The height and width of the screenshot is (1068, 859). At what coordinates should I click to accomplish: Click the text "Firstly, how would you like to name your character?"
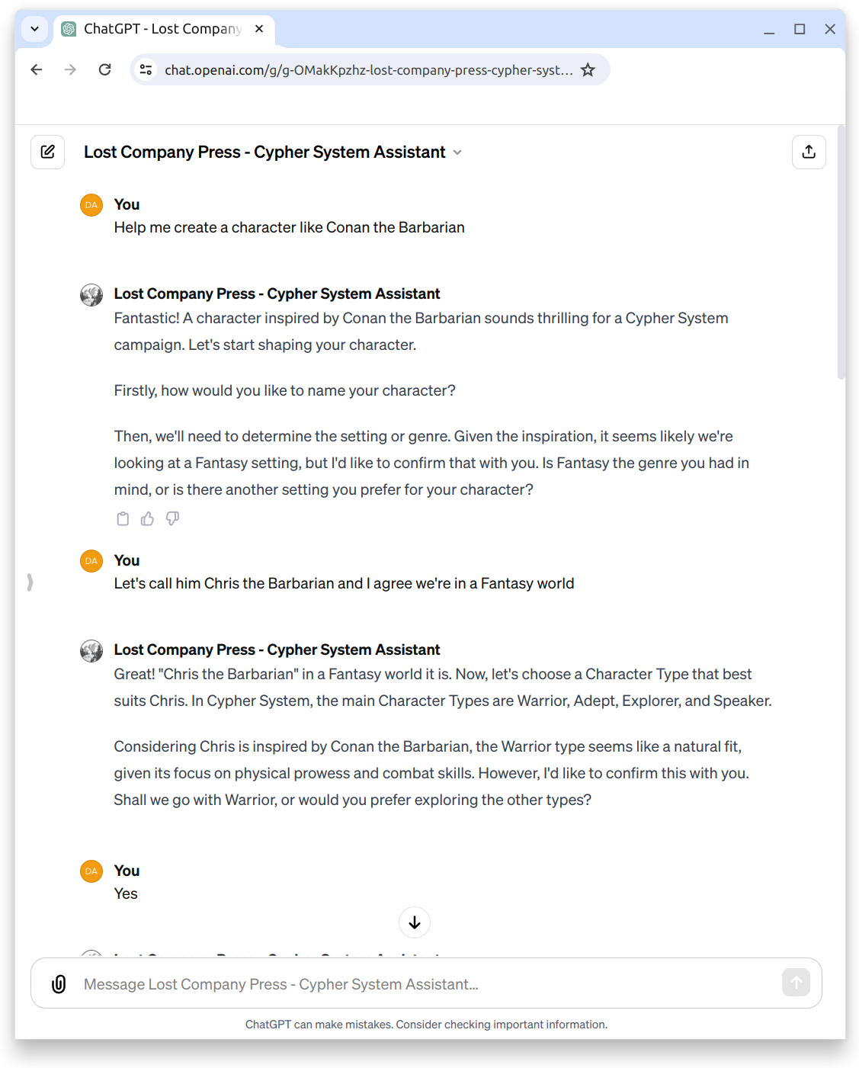point(285,391)
